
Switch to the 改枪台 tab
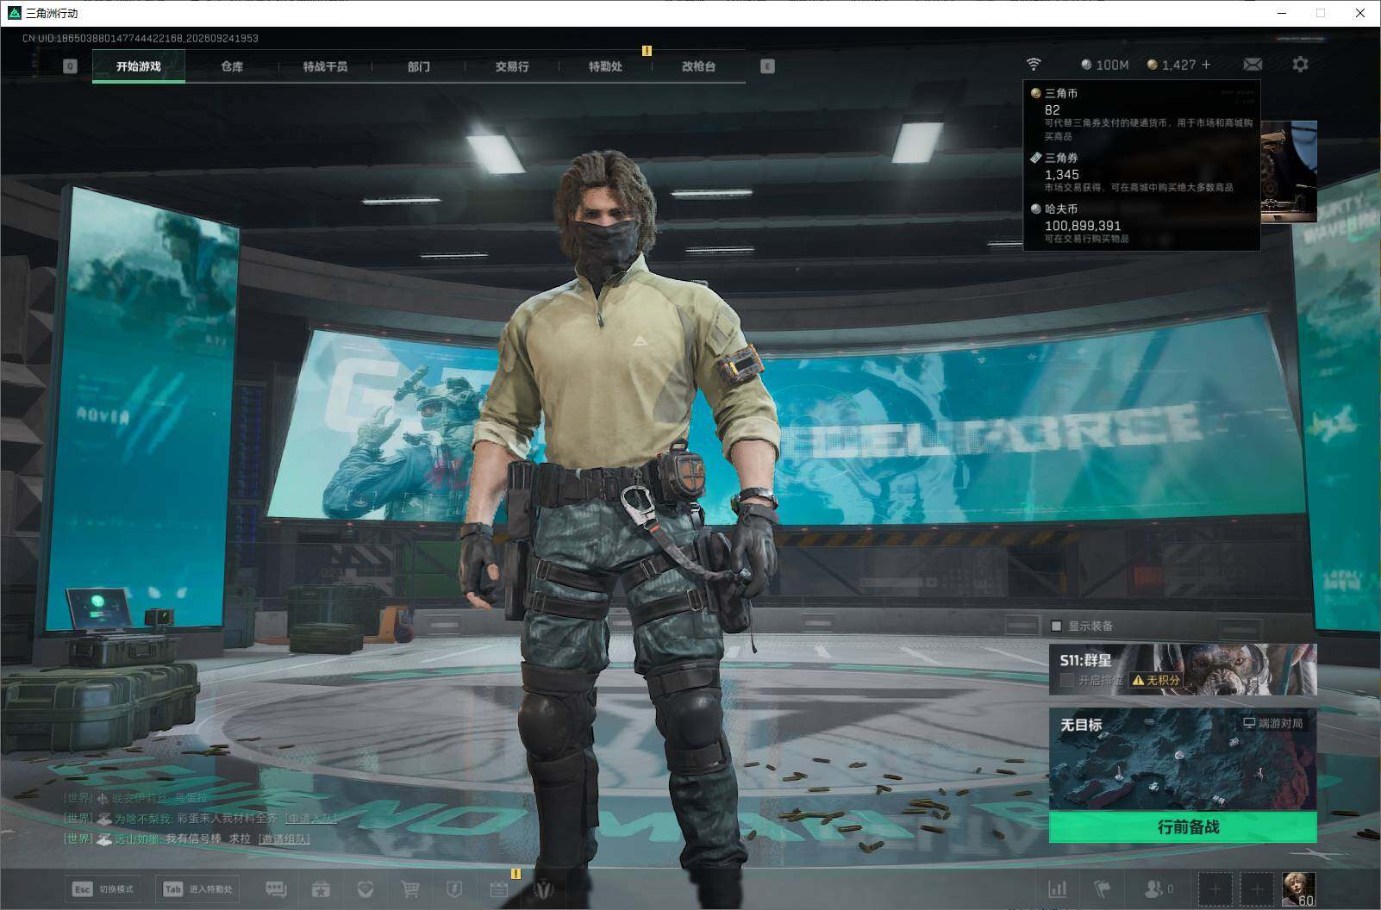pyautogui.click(x=698, y=66)
